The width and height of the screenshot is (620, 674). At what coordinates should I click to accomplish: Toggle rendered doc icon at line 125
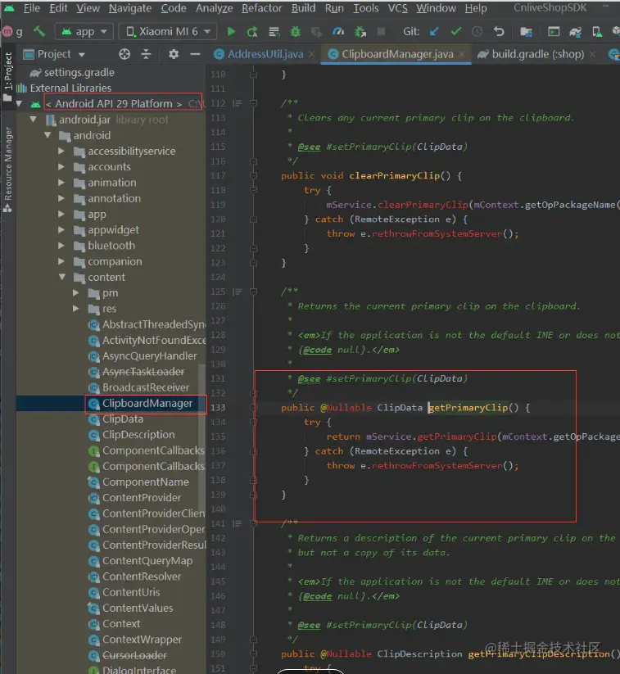click(237, 292)
